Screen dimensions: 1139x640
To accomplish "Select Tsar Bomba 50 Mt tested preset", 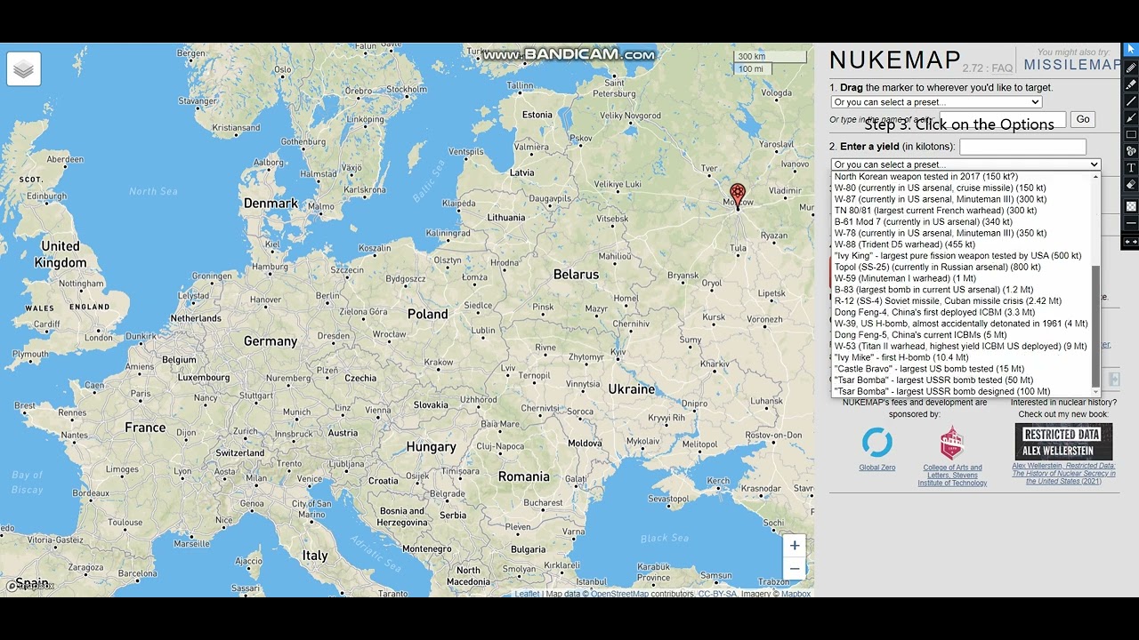I will point(962,380).
